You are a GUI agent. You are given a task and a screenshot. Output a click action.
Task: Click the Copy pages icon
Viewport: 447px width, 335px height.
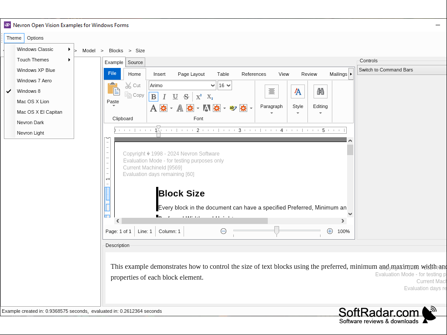tap(128, 95)
